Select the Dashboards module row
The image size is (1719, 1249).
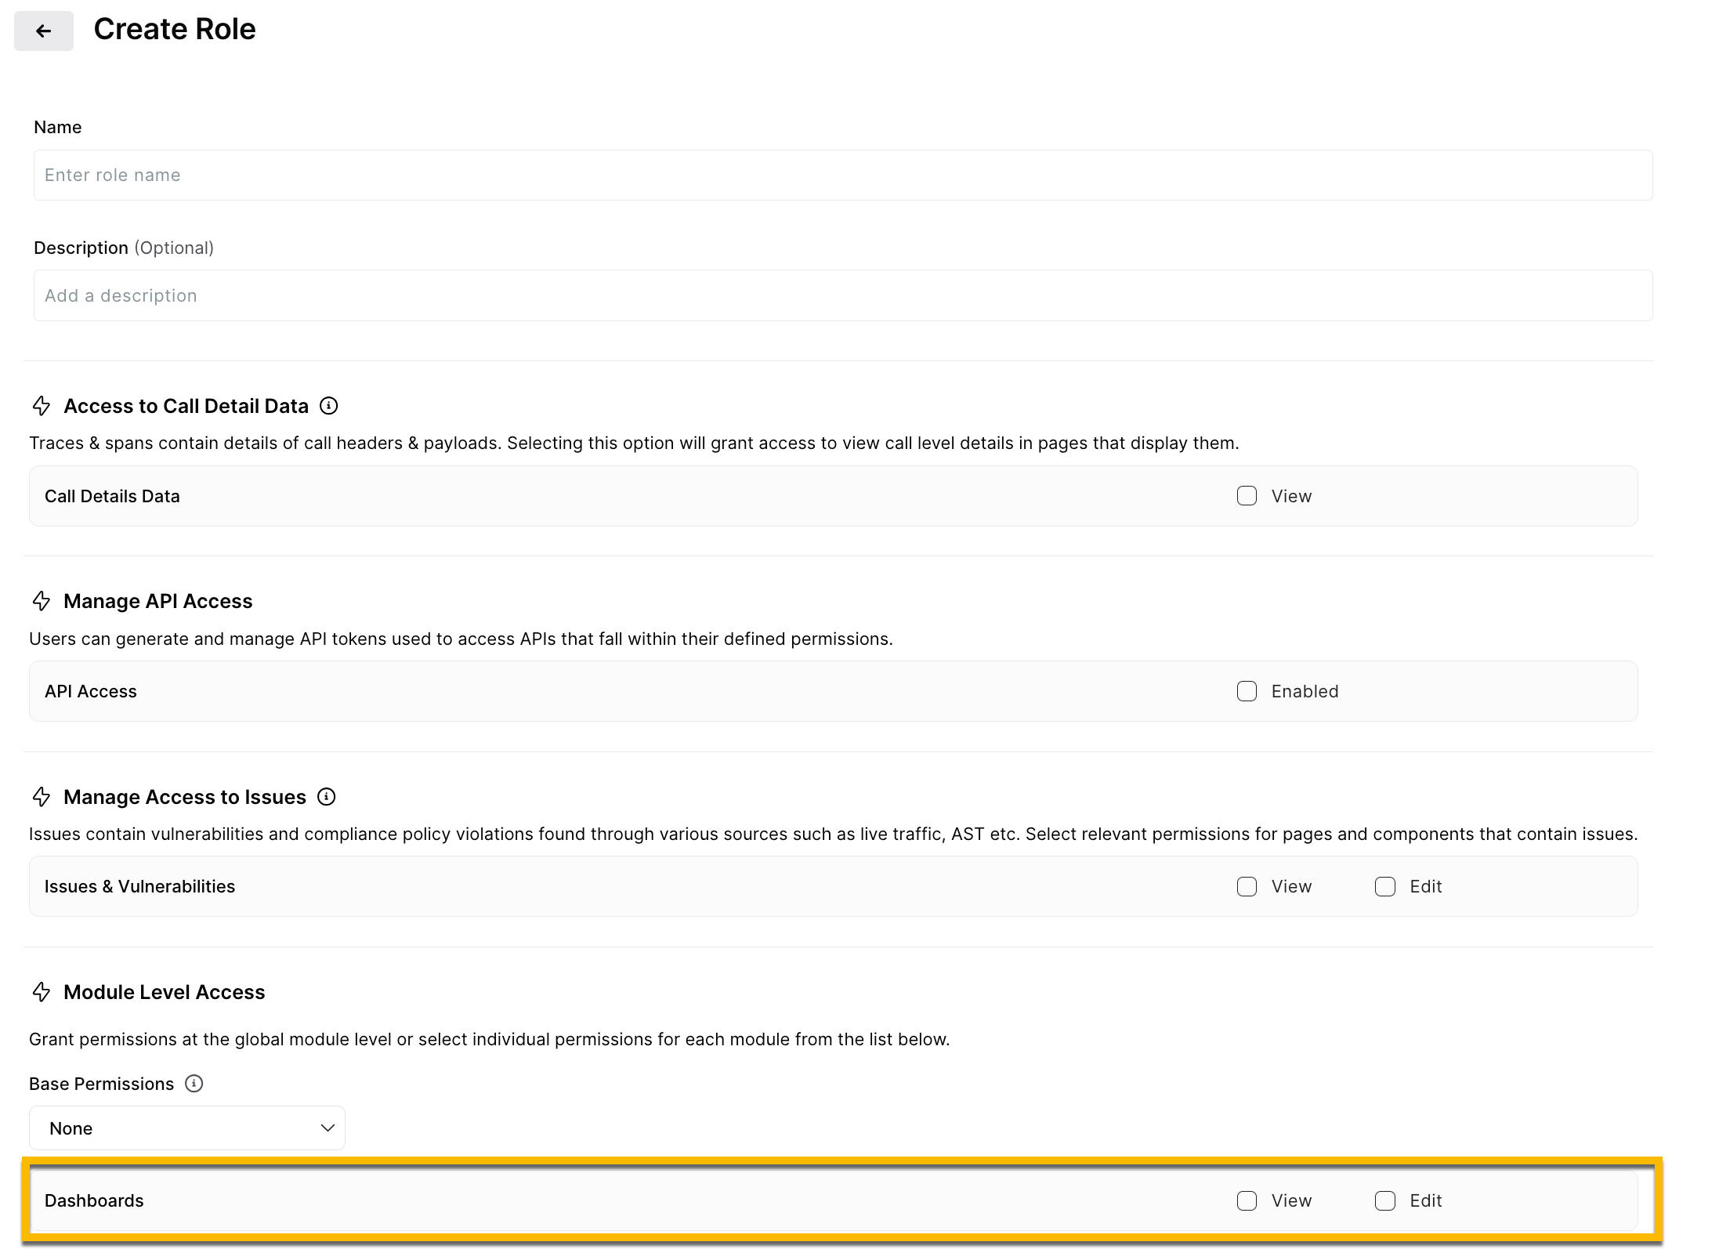(834, 1200)
